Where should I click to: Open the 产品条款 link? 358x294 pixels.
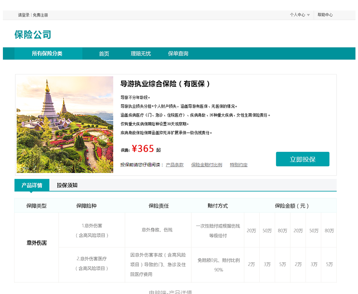pyautogui.click(x=175, y=165)
